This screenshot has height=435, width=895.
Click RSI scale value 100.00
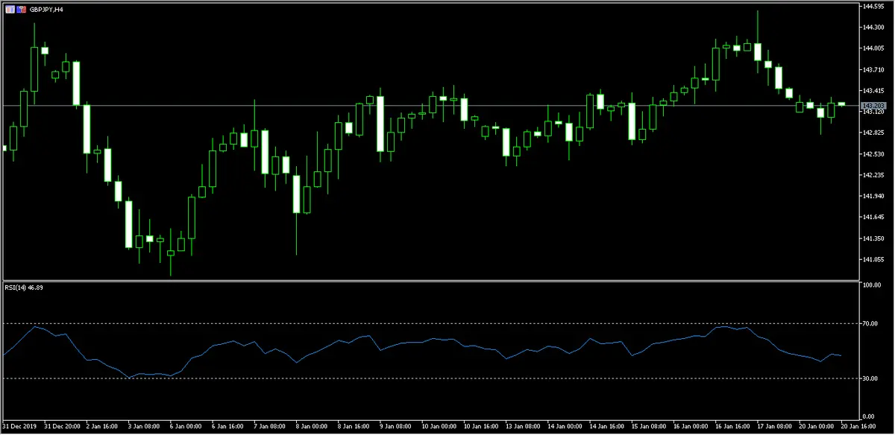(873, 285)
